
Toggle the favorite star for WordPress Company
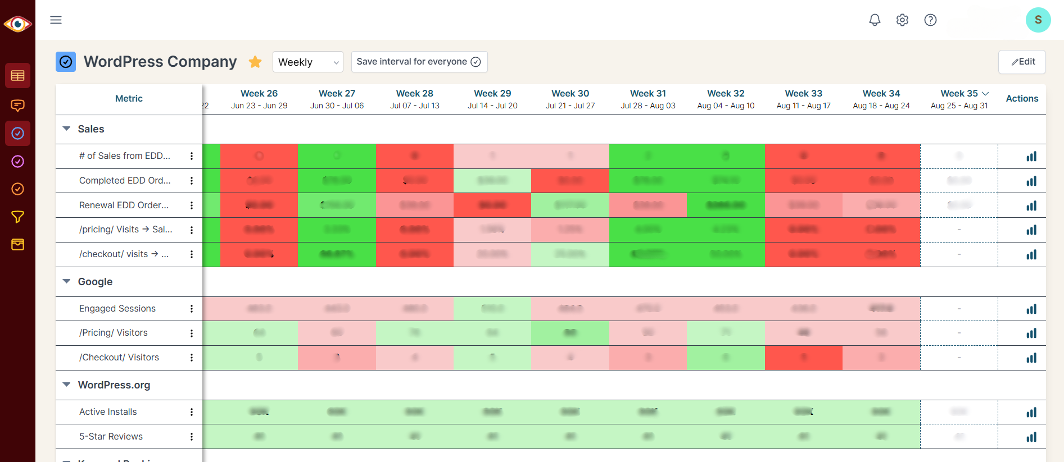click(255, 62)
